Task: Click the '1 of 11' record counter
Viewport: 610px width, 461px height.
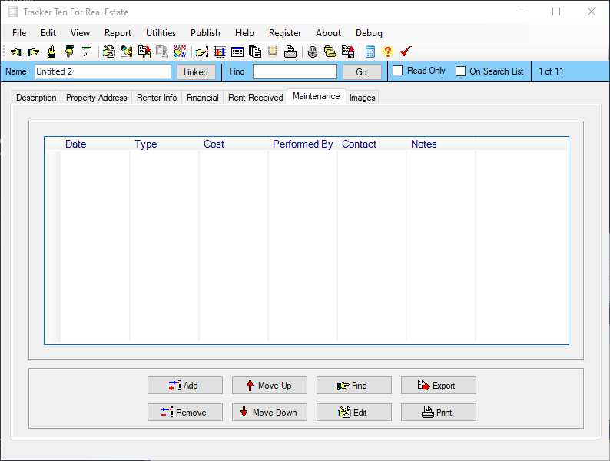Action: point(551,71)
